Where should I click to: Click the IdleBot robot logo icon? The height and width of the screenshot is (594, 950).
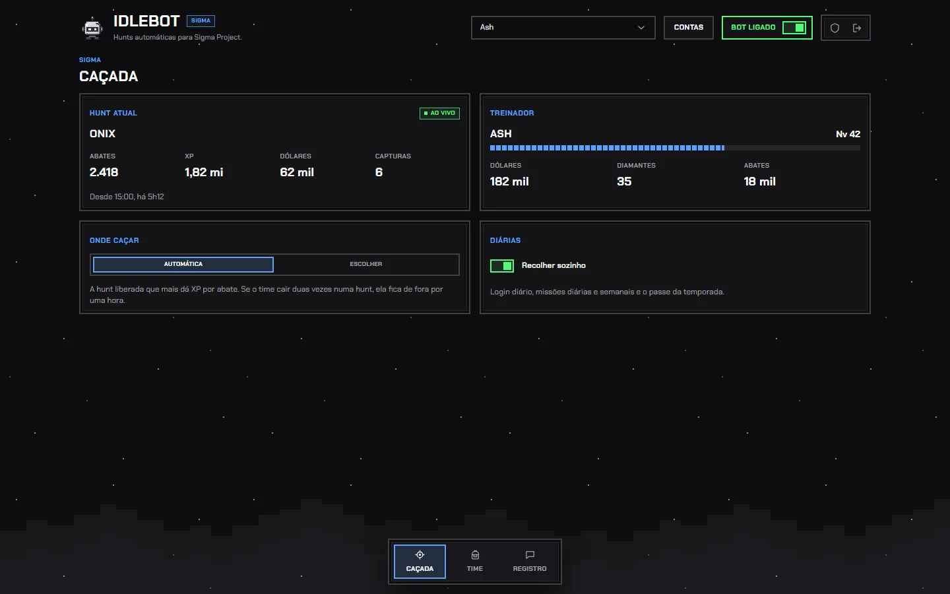pos(92,28)
